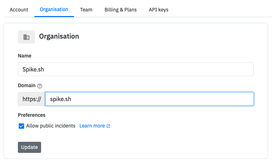The width and height of the screenshot is (272, 165).
Task: Click the Allow public incidents label text
Action: click(51, 126)
